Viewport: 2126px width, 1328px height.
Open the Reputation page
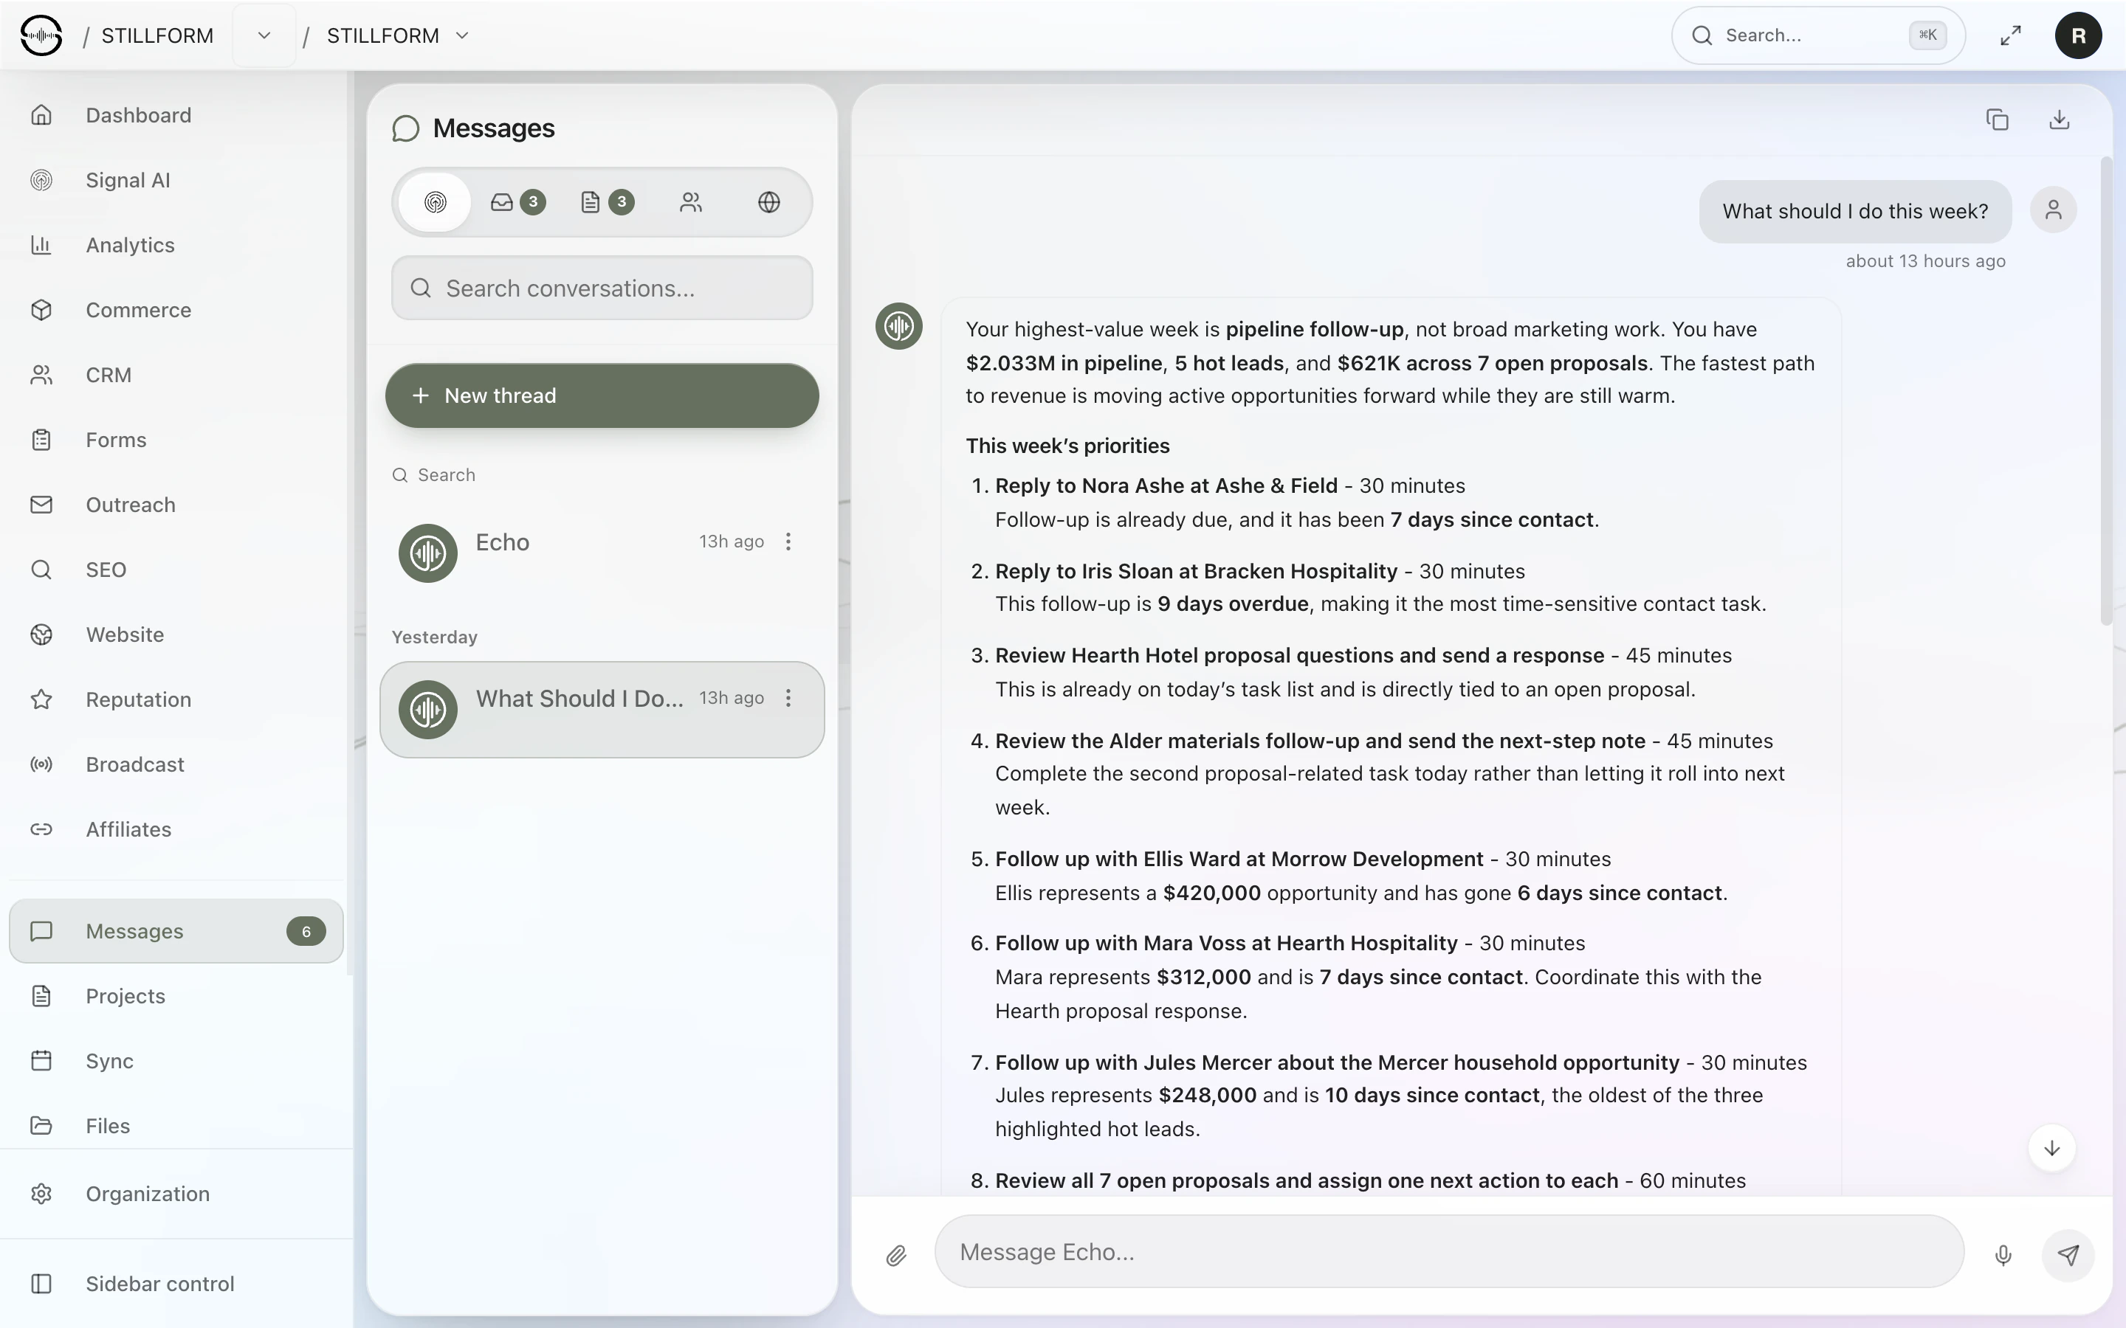click(176, 699)
